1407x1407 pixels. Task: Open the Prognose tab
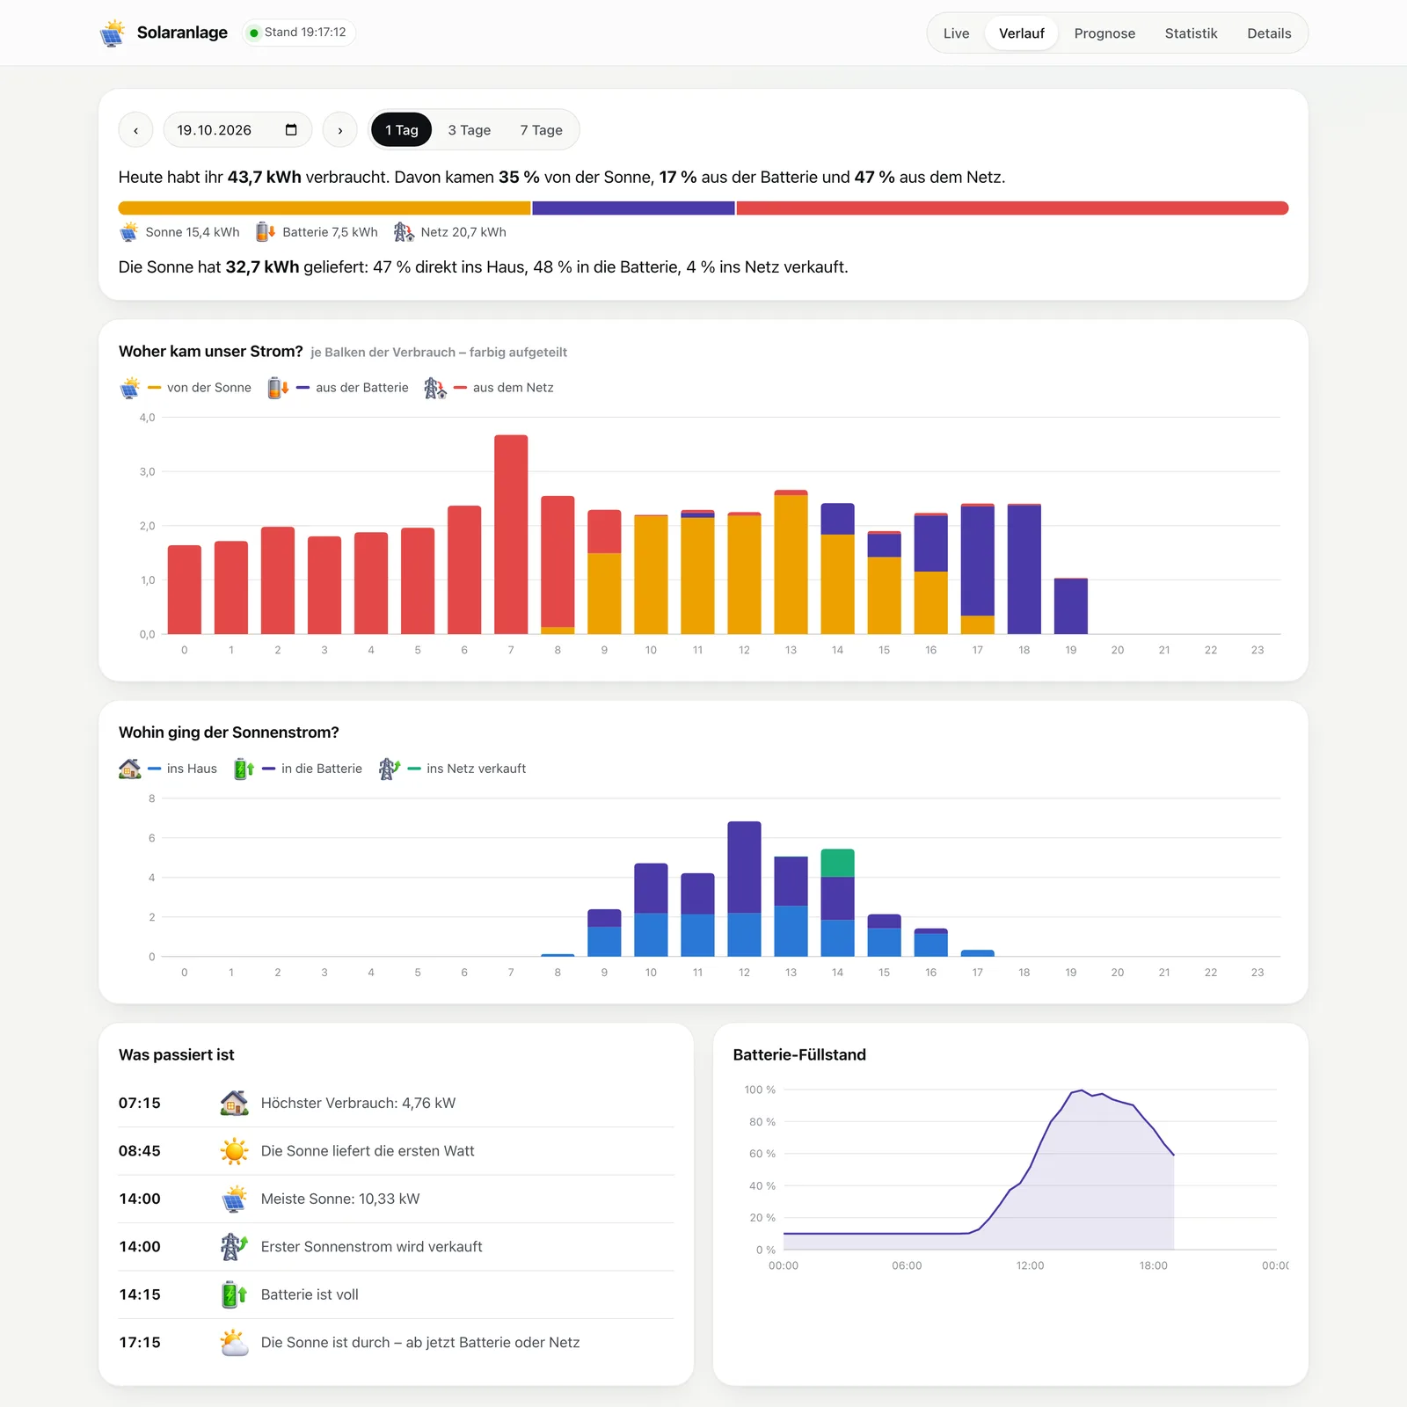point(1104,33)
